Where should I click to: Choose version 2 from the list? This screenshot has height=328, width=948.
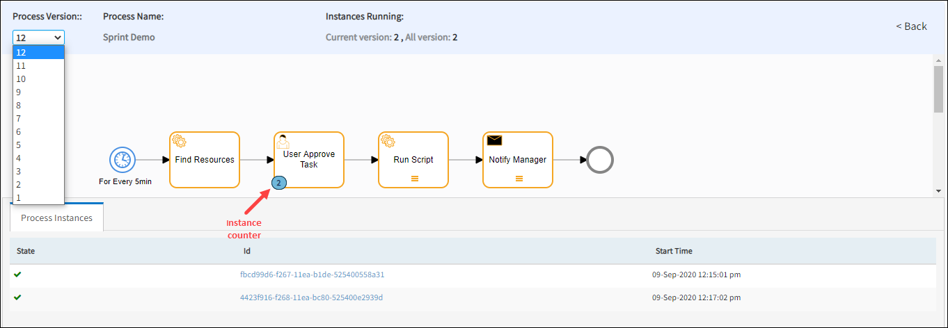point(38,184)
